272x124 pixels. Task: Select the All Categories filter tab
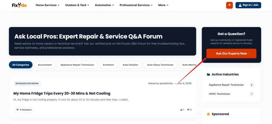(21, 65)
